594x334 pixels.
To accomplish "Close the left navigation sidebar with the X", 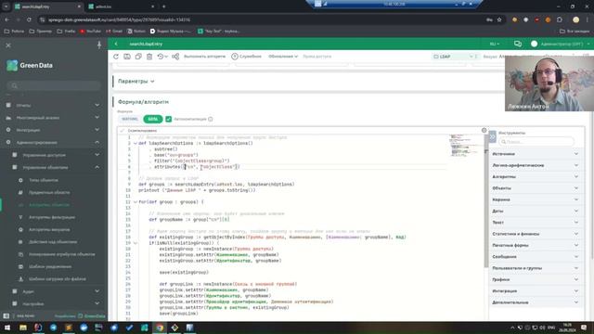I will [x=8, y=45].
